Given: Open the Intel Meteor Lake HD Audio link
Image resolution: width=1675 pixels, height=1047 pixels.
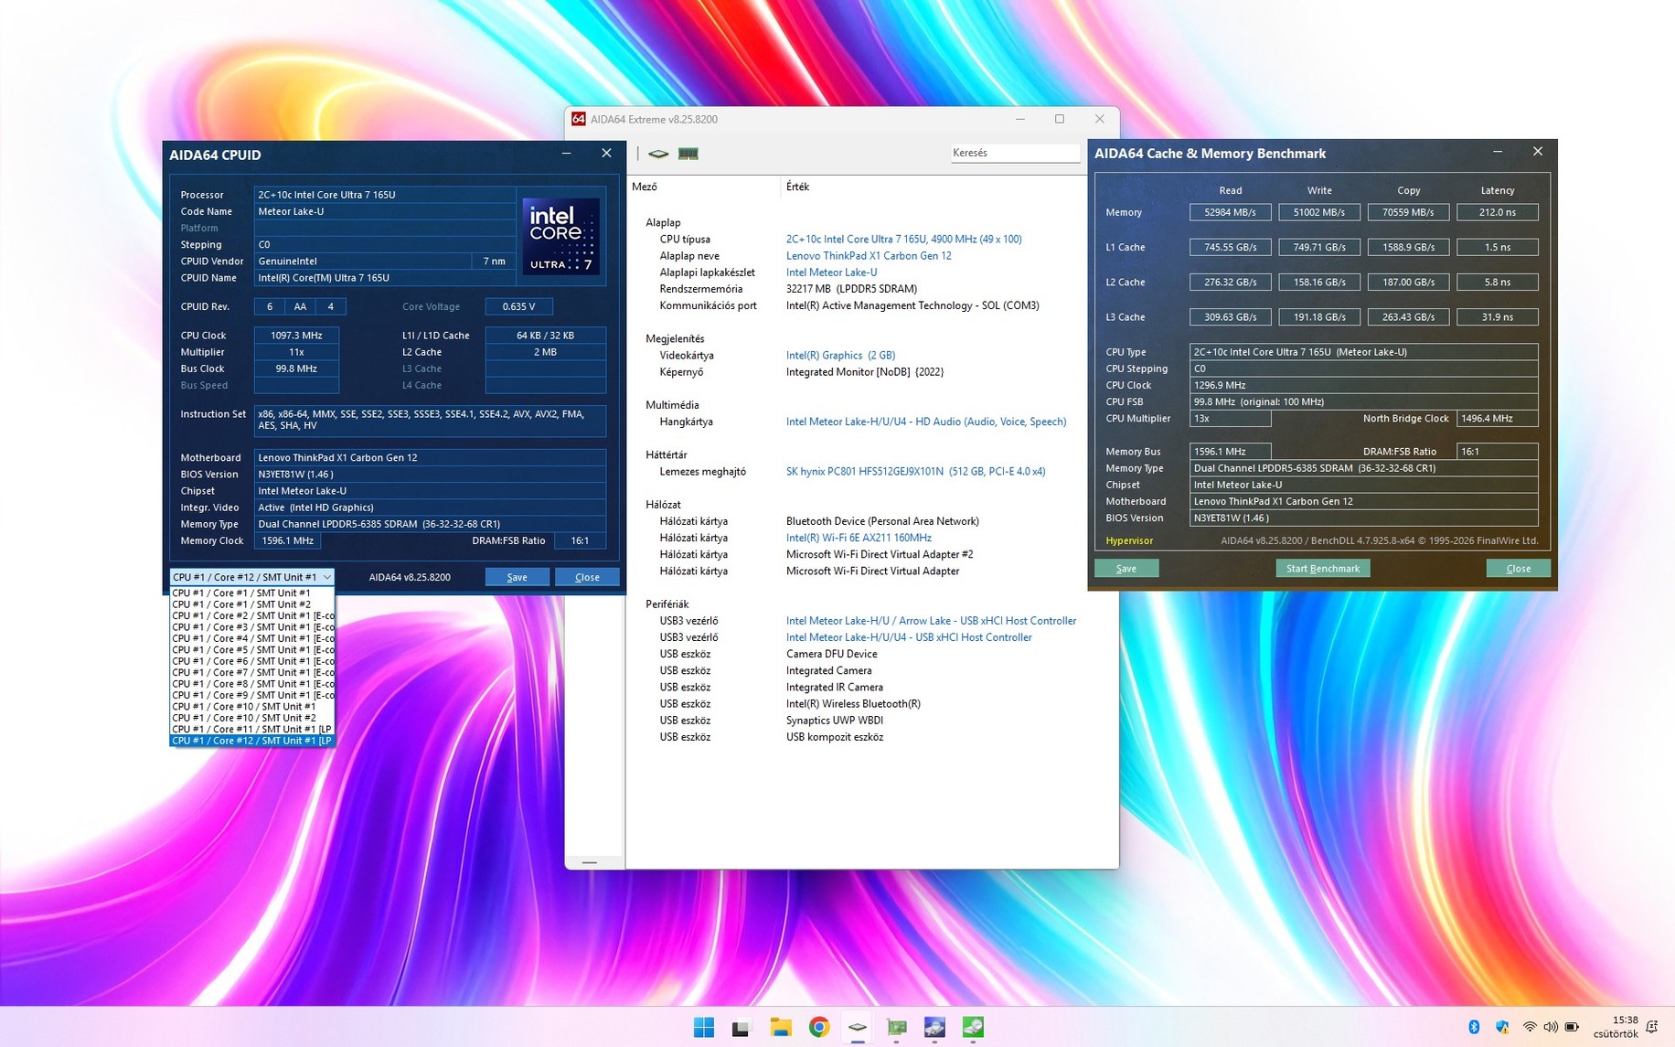Looking at the screenshot, I should point(926,422).
